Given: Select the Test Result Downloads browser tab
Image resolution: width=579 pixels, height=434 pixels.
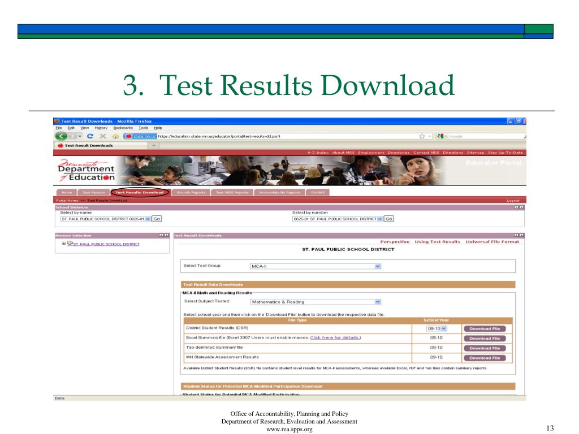Looking at the screenshot, I should pos(101,145).
